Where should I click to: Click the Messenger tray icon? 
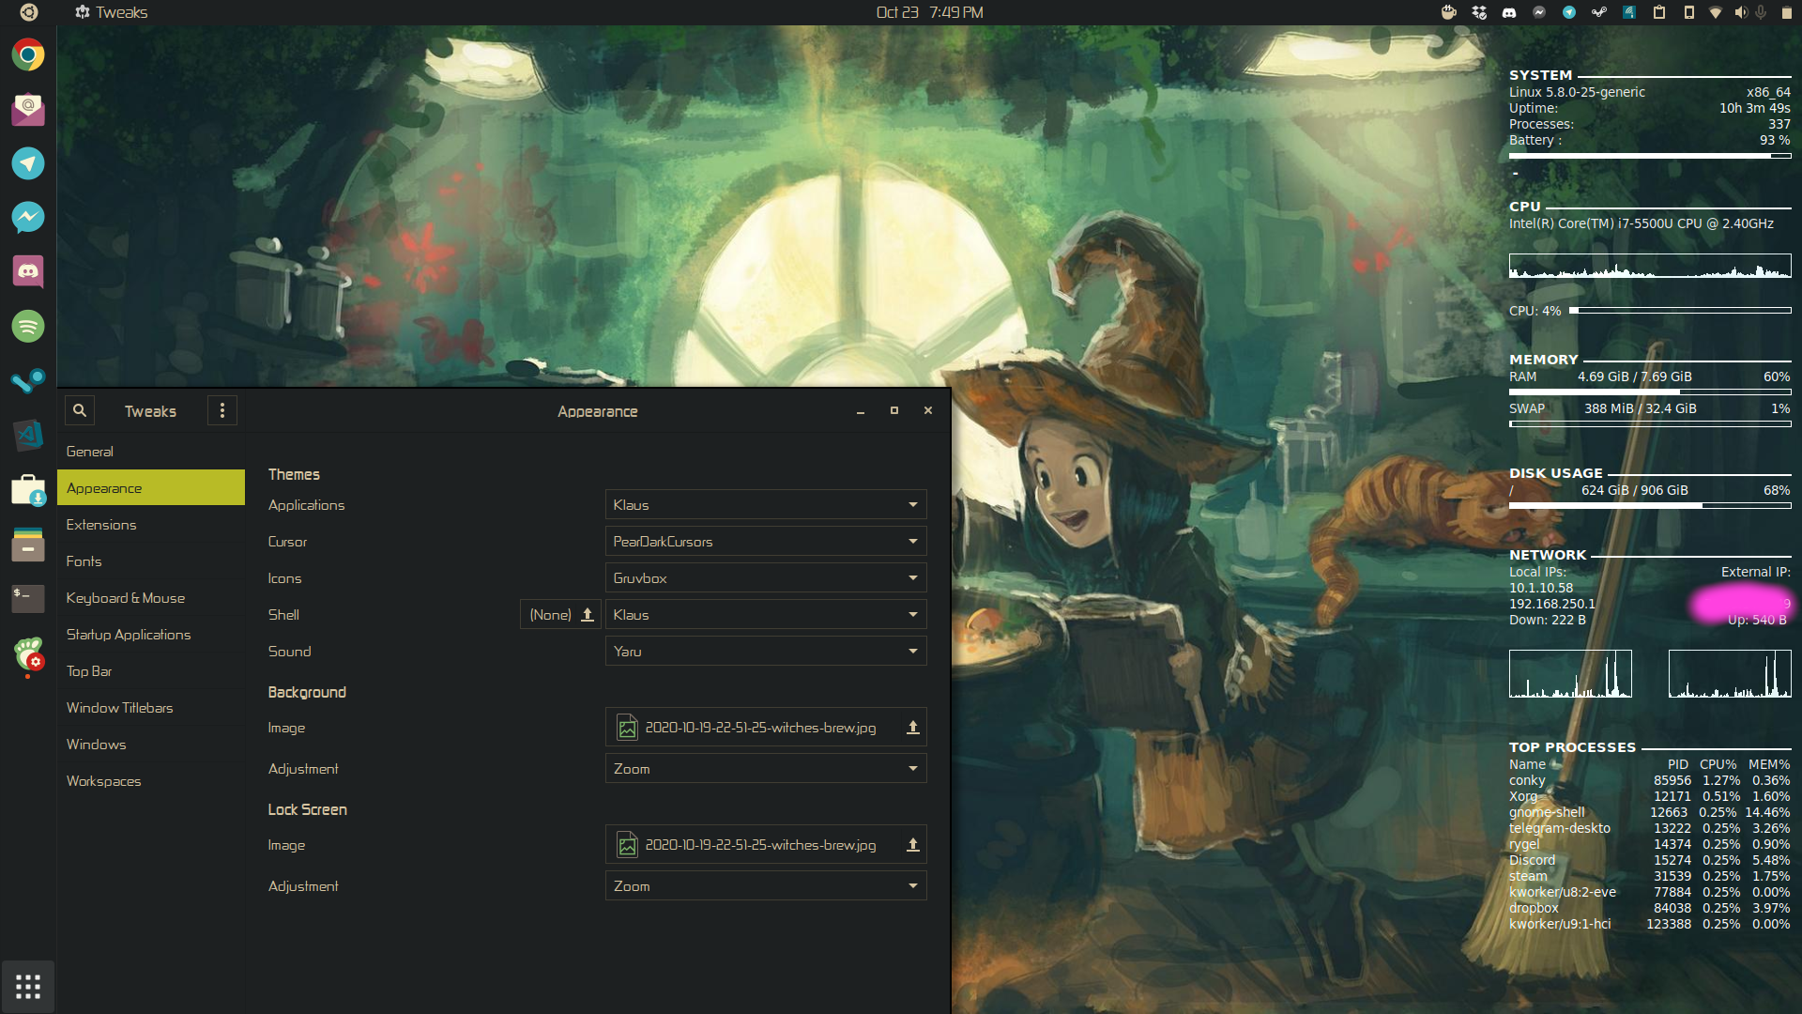[1539, 12]
